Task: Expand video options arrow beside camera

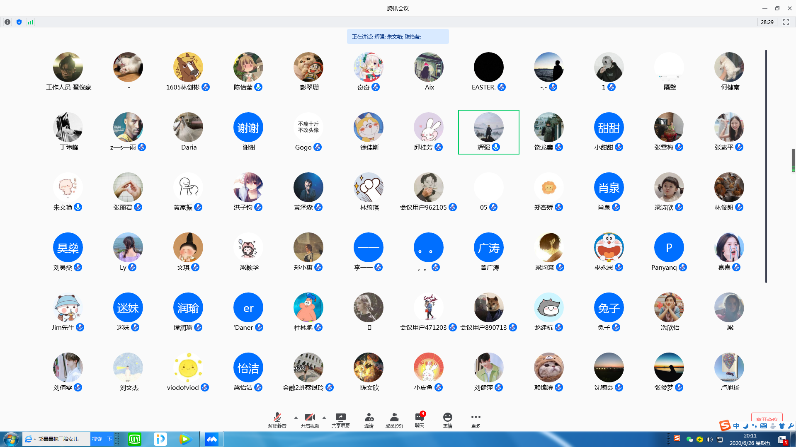Action: tap(324, 418)
